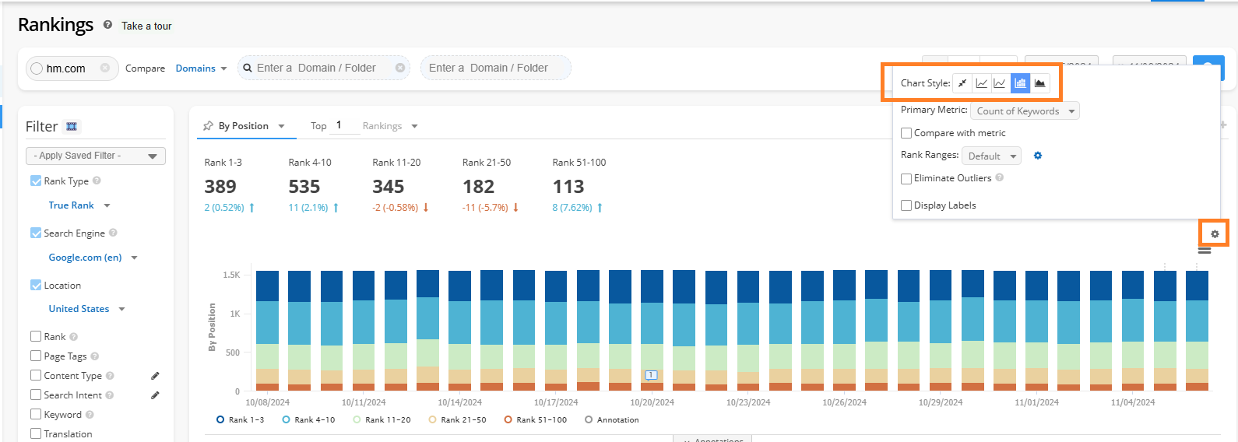Expand the Apply Saved Filter dropdown
This screenshot has width=1238, height=442.
tap(95, 156)
